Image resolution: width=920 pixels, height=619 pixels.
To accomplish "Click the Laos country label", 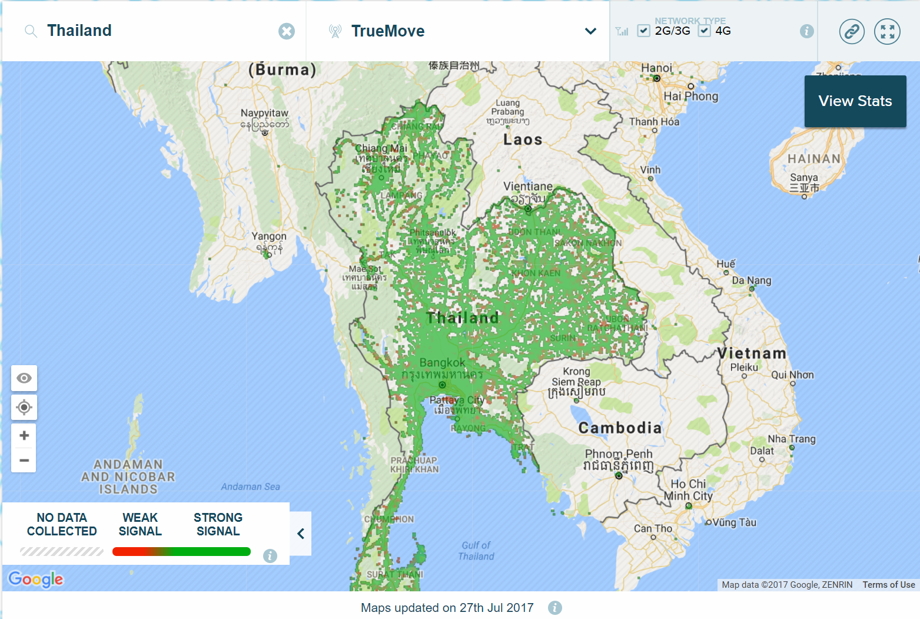I will click(523, 140).
